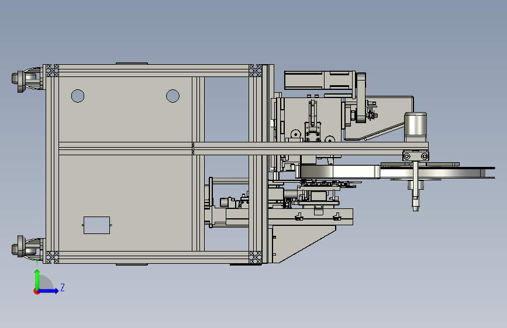507x328 pixels.
Task: Select the triangular gusset bracket at bottom
Action: point(303,244)
